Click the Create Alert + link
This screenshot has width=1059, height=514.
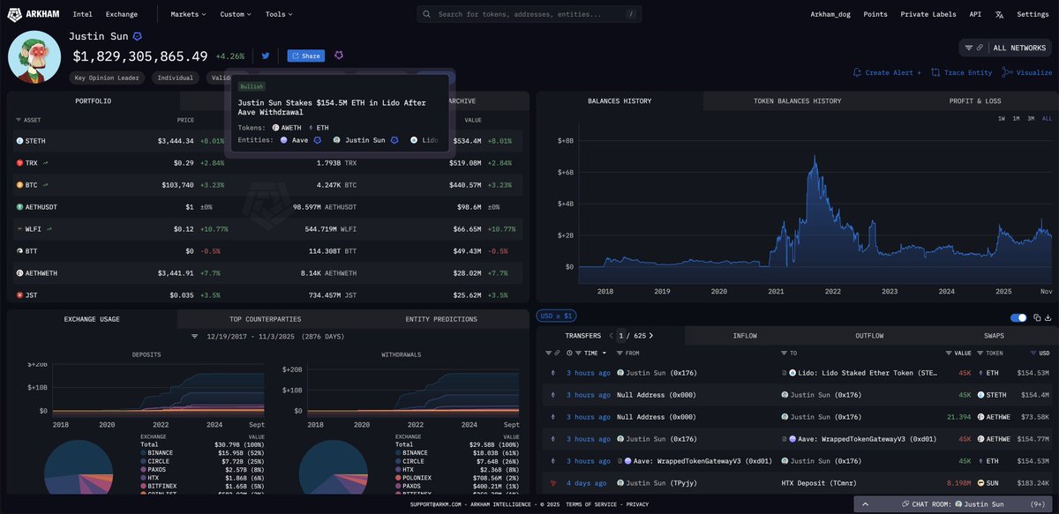887,73
